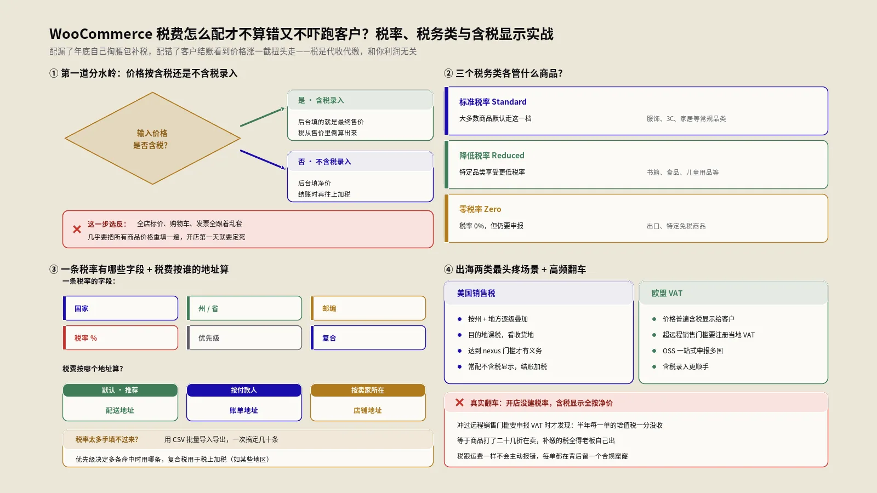Click the label 税费按哪个地址算？

point(93,369)
